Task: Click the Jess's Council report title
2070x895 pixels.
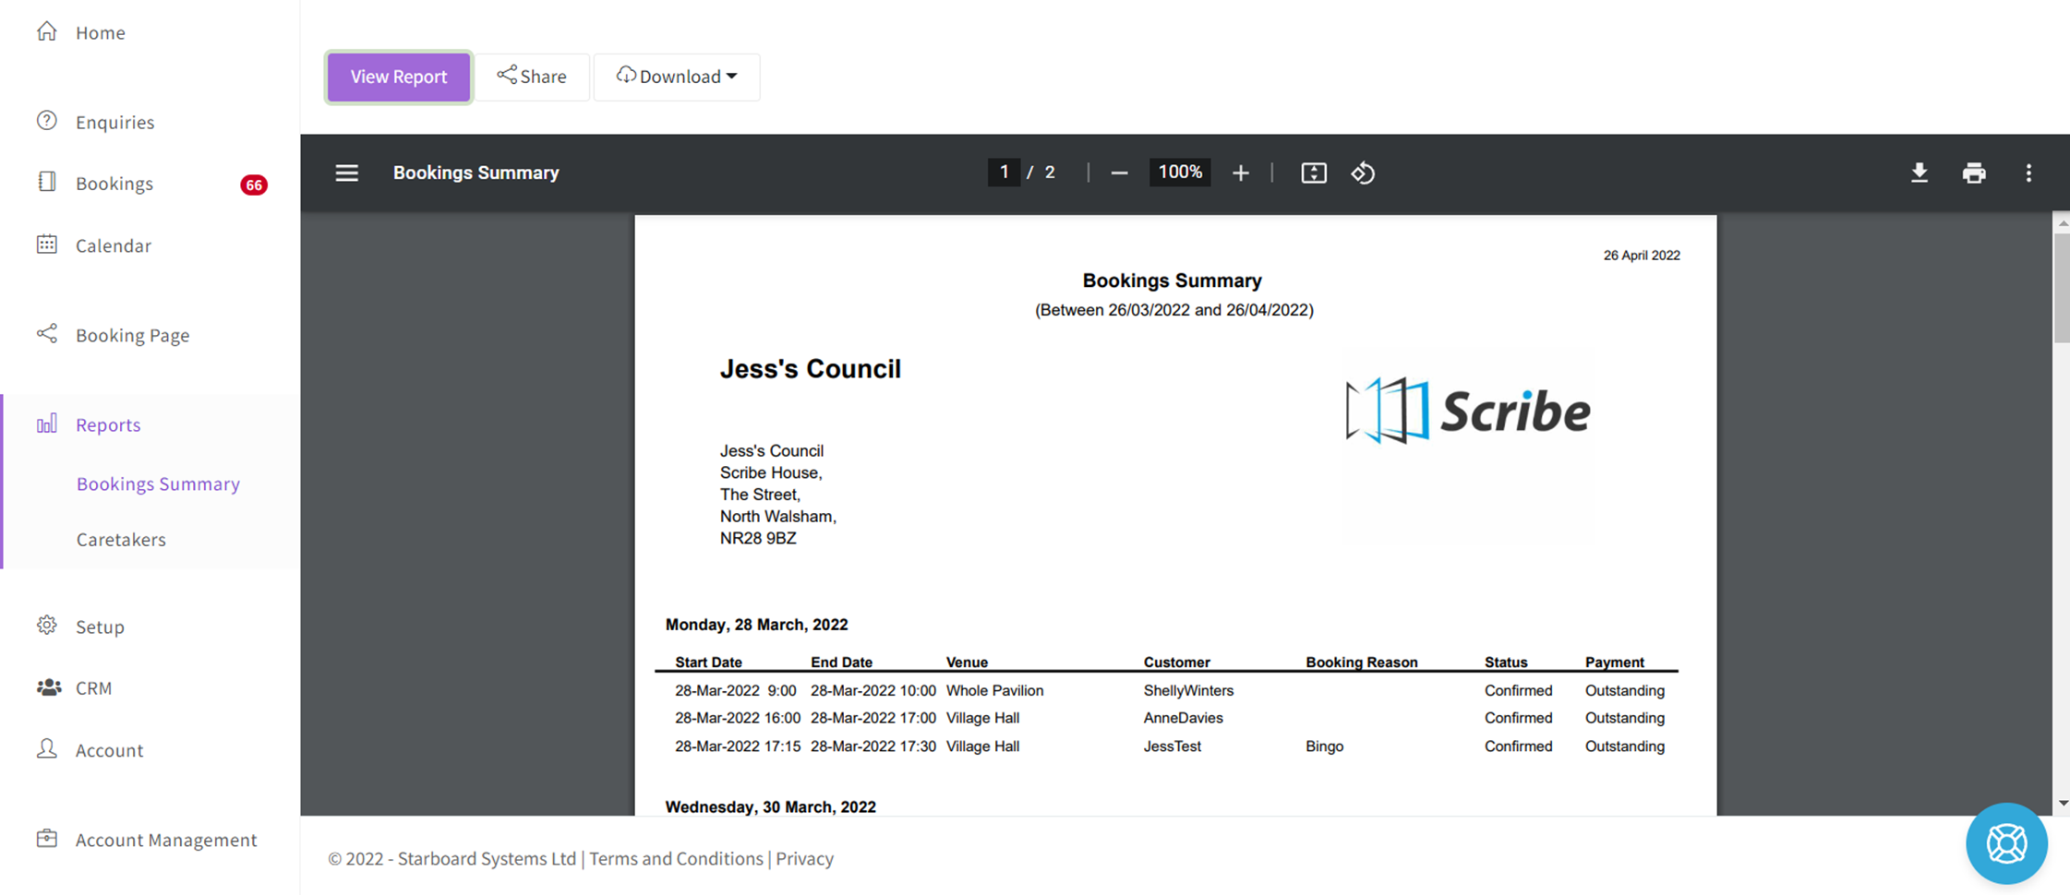Action: (810, 369)
